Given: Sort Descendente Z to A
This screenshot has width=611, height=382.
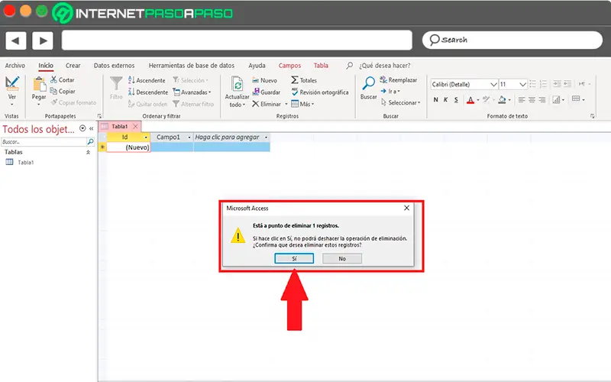Looking at the screenshot, I should tap(147, 92).
